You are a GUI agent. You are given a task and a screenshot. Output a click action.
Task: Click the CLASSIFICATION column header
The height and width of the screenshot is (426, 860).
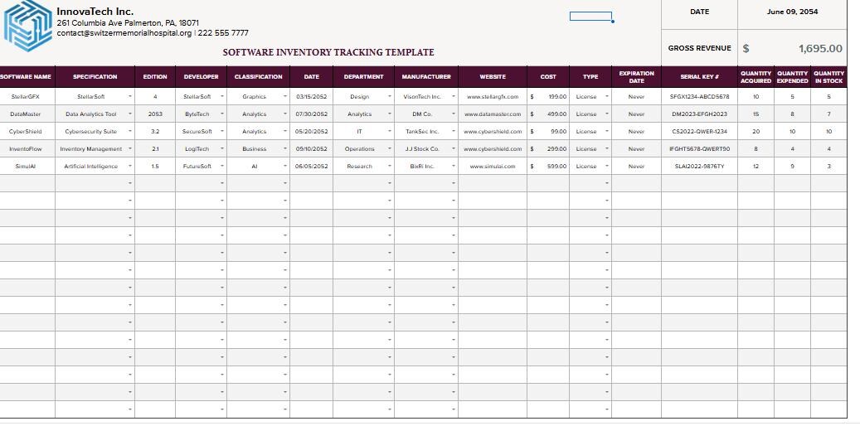258,77
